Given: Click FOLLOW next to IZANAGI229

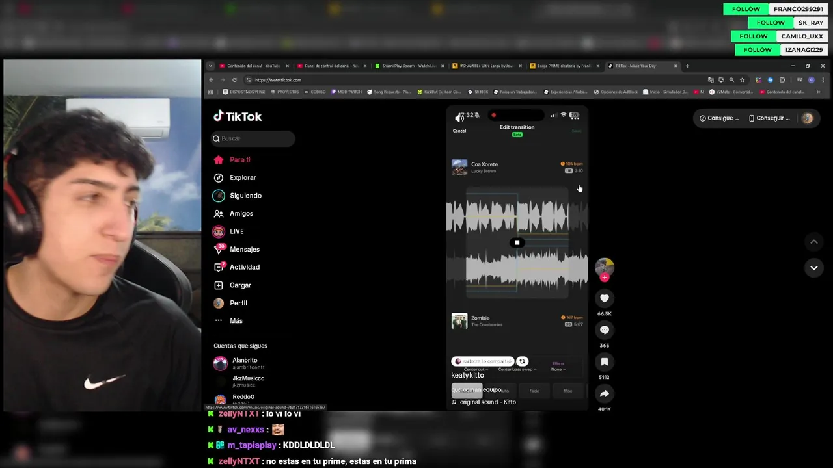Looking at the screenshot, I should tap(758, 50).
